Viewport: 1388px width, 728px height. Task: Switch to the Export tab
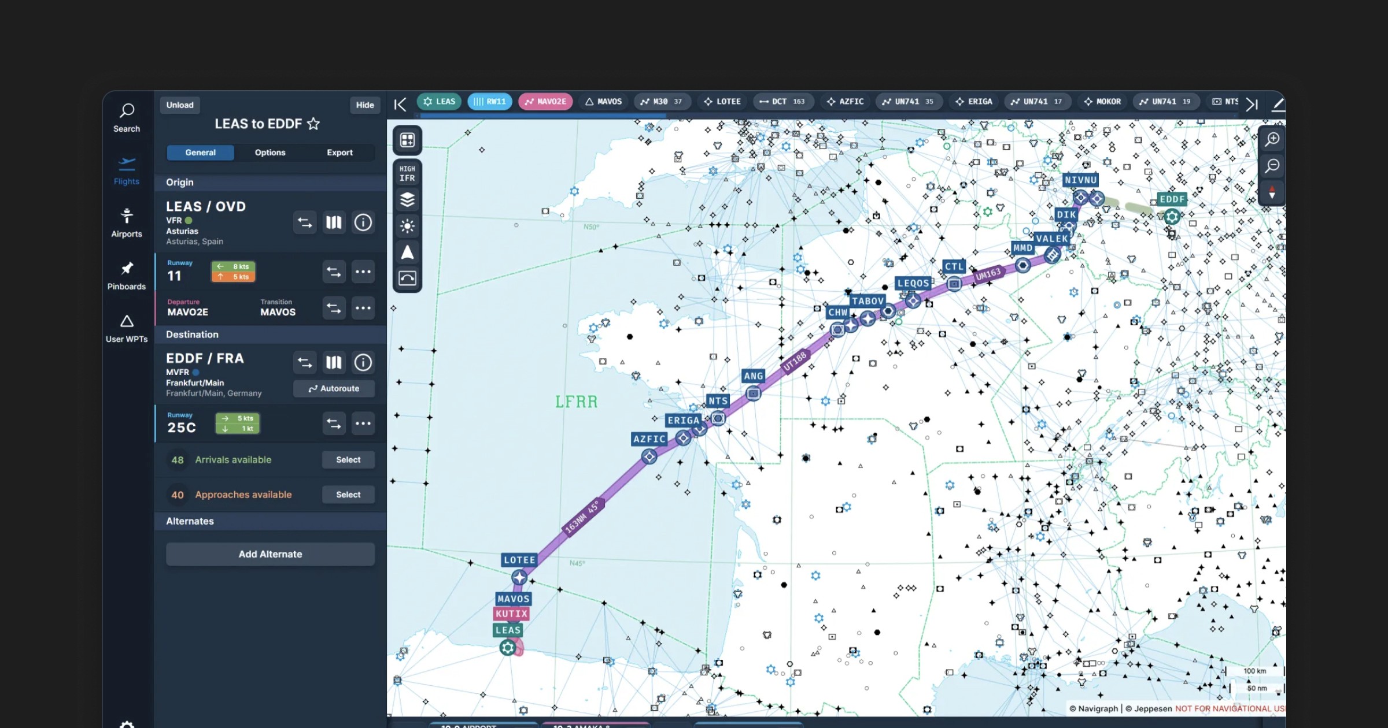(x=339, y=153)
